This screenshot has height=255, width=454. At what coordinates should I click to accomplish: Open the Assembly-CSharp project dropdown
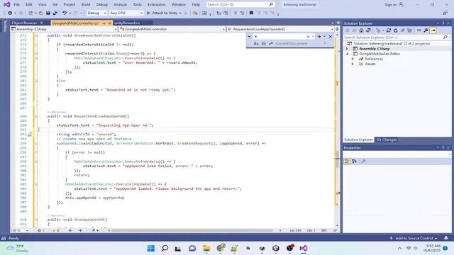point(64,29)
